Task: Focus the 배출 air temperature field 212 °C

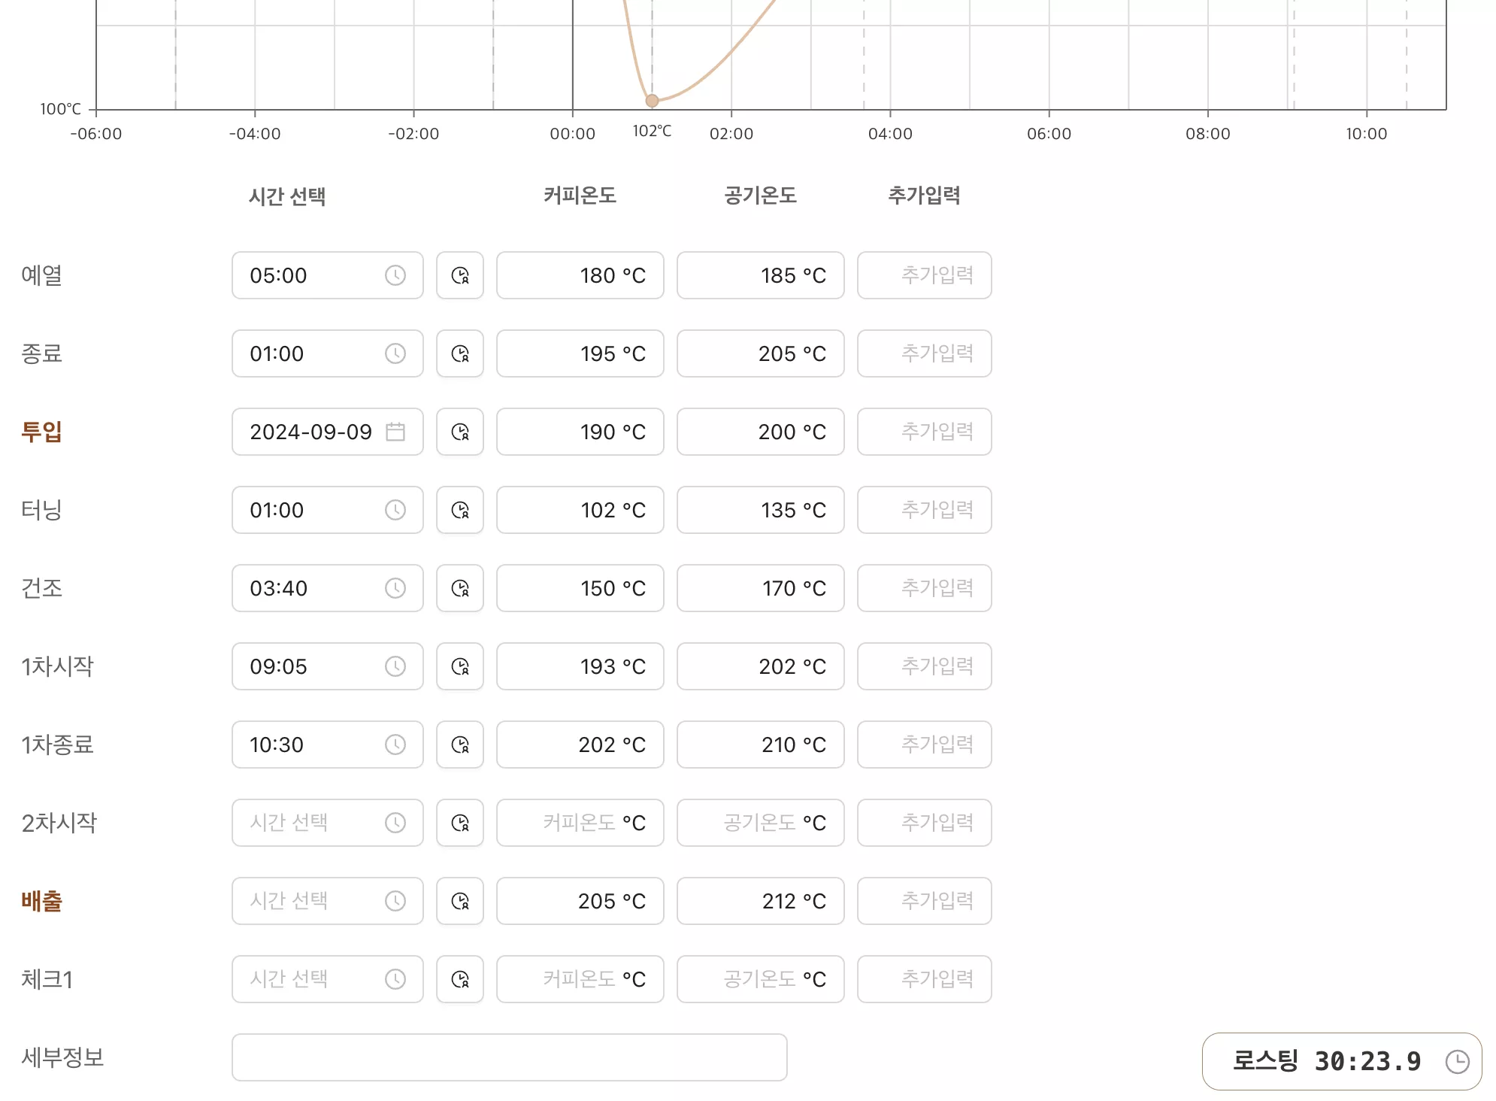Action: click(761, 901)
